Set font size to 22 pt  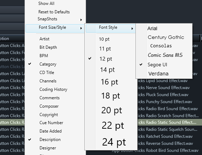coord(113,126)
